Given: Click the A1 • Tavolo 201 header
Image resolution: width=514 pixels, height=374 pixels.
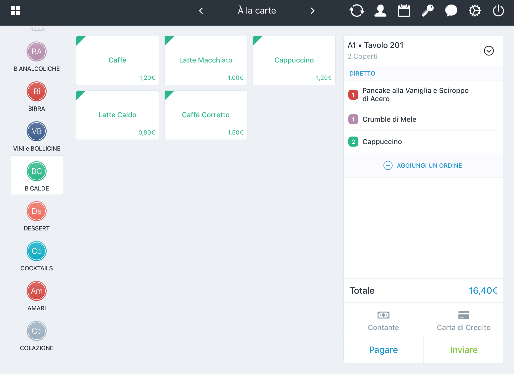Looking at the screenshot, I should [x=375, y=45].
